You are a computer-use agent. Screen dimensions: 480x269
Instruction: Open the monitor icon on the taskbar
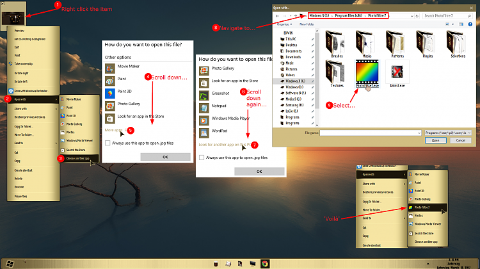pyautogui.click(x=253, y=264)
